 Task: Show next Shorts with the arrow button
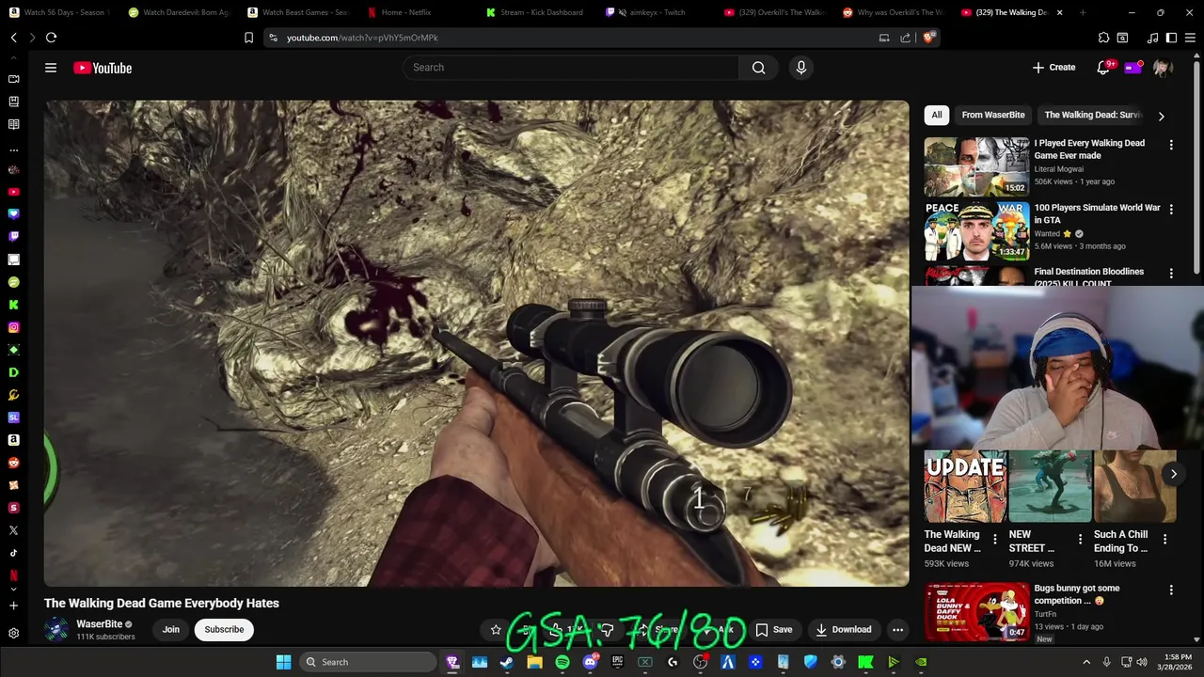coord(1173,474)
